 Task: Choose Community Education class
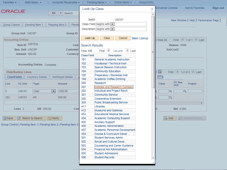click(x=107, y=71)
